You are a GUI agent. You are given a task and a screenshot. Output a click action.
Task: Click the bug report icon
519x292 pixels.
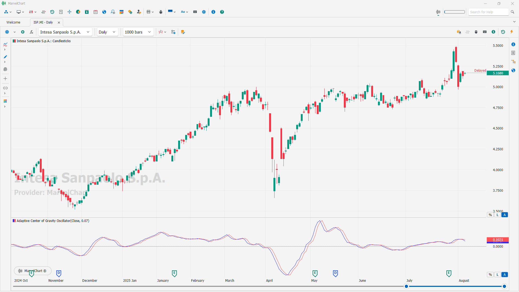coord(161,12)
